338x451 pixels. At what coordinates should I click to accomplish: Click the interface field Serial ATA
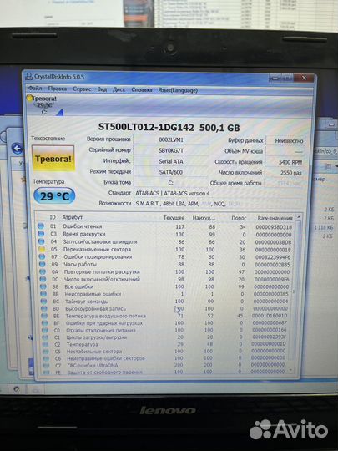point(171,161)
